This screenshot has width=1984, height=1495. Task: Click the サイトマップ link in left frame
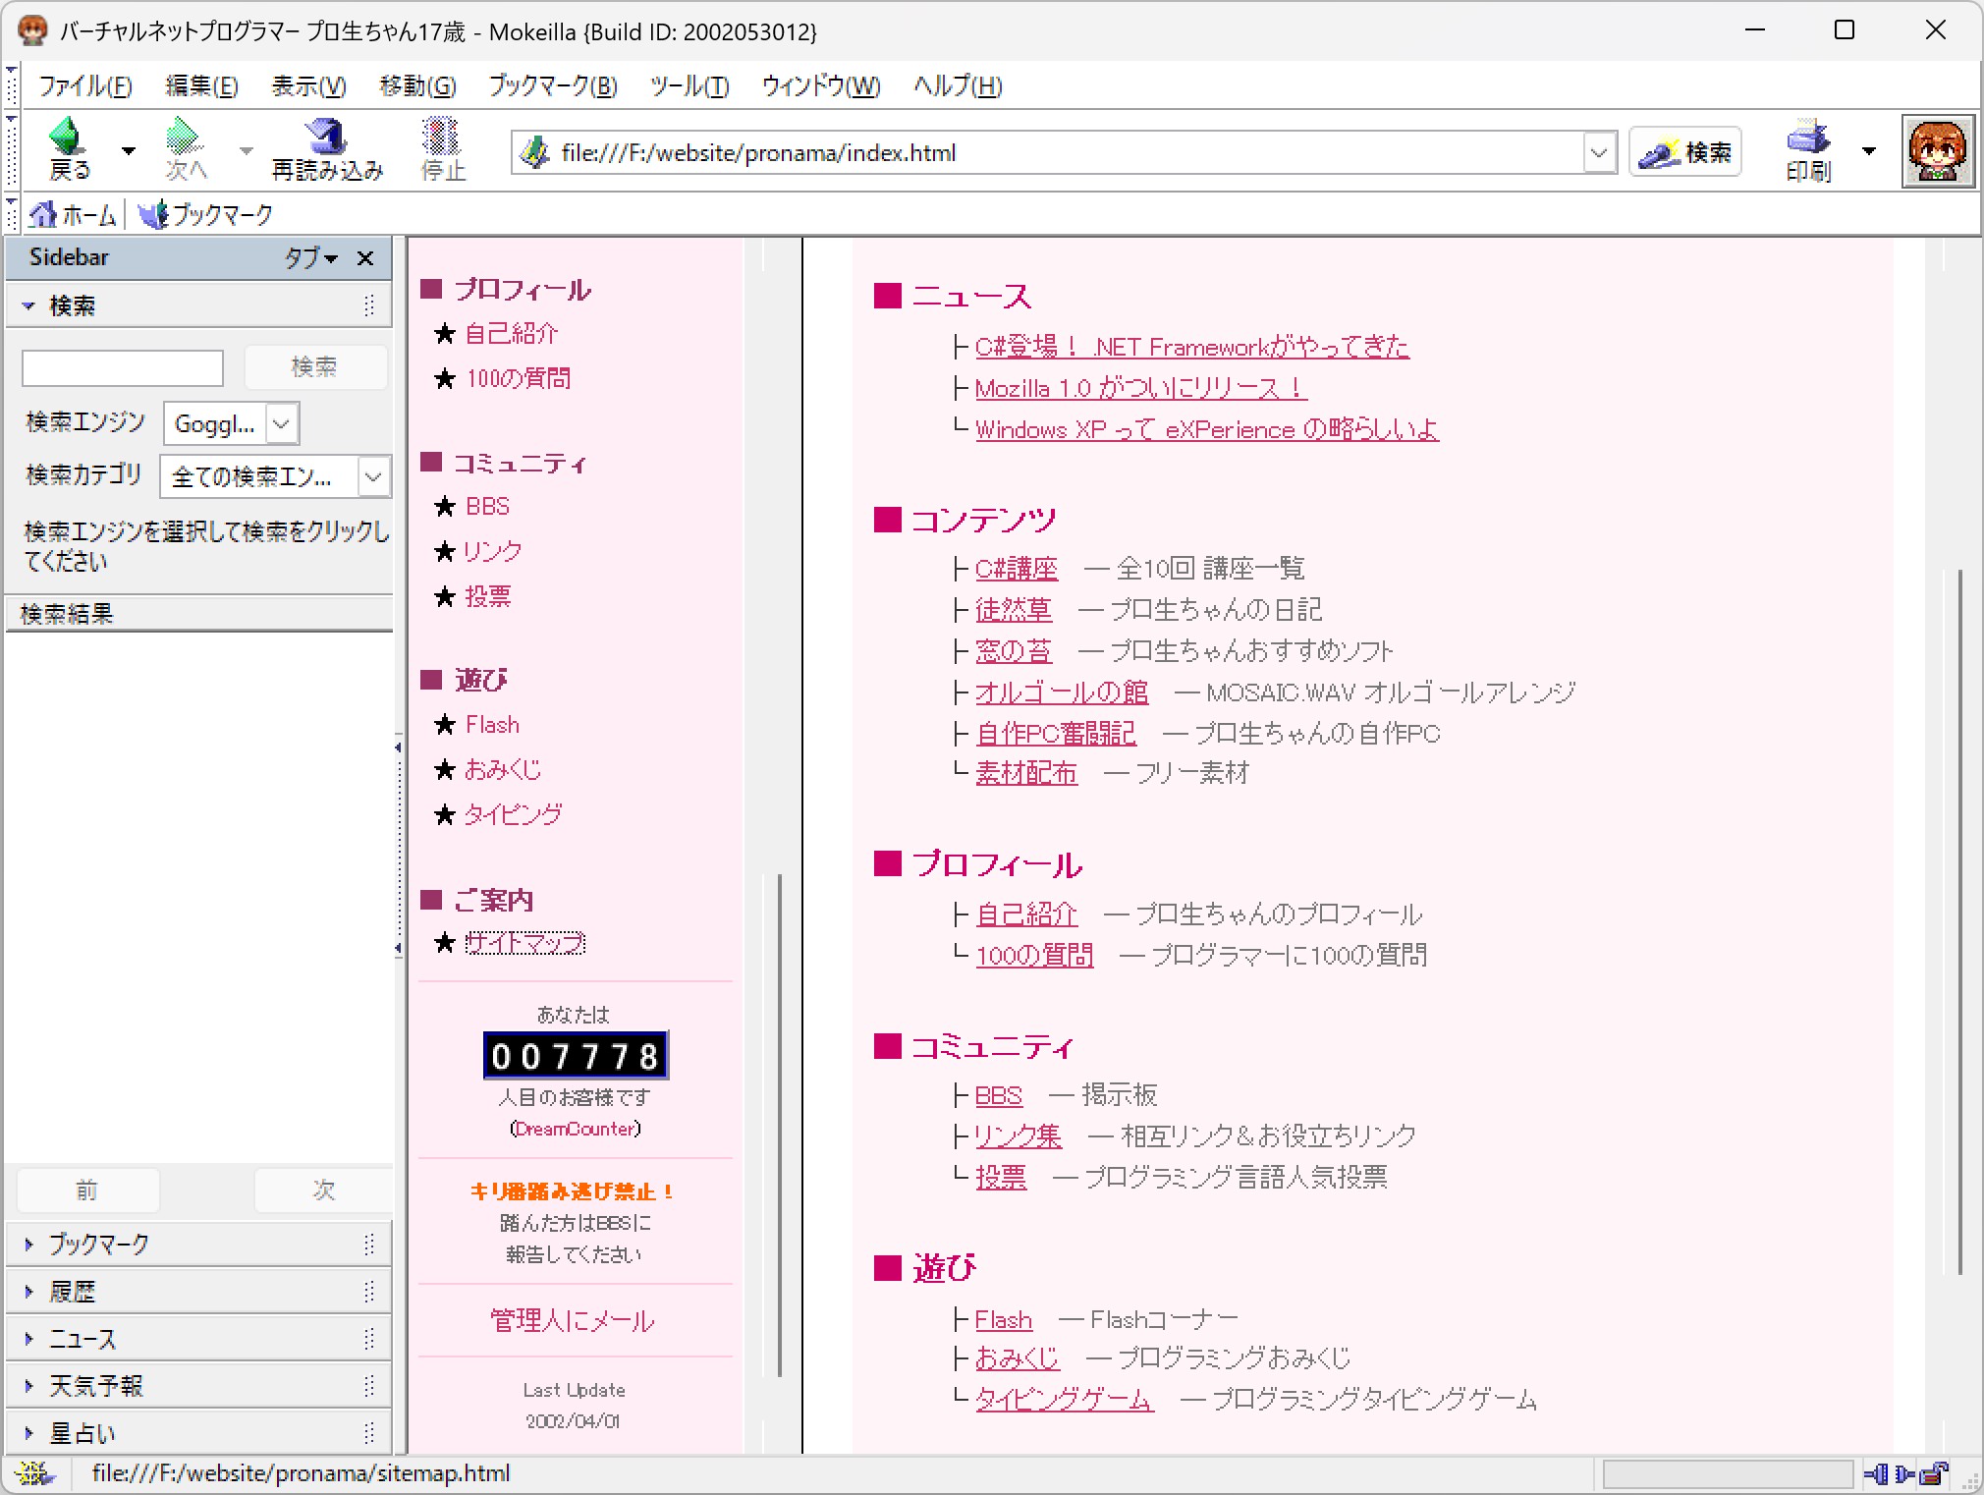coord(524,943)
